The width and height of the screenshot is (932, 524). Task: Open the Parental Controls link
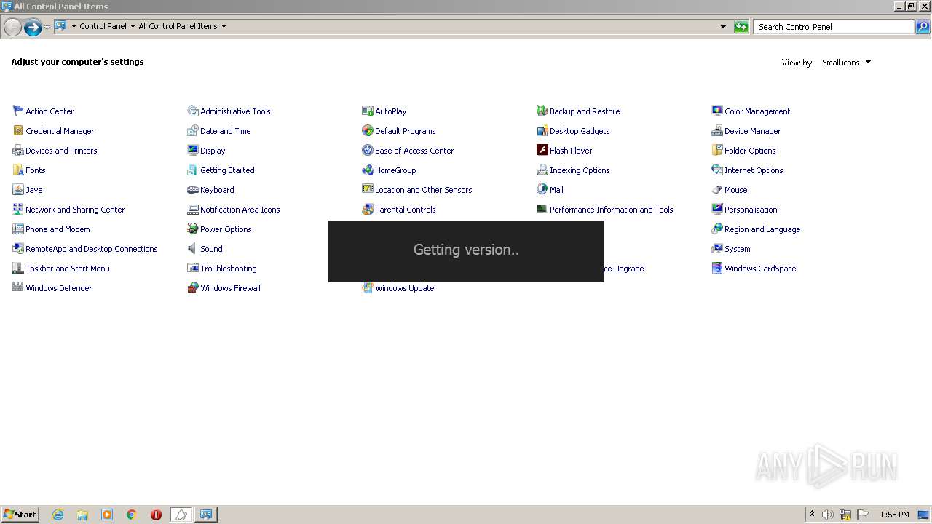click(x=405, y=210)
